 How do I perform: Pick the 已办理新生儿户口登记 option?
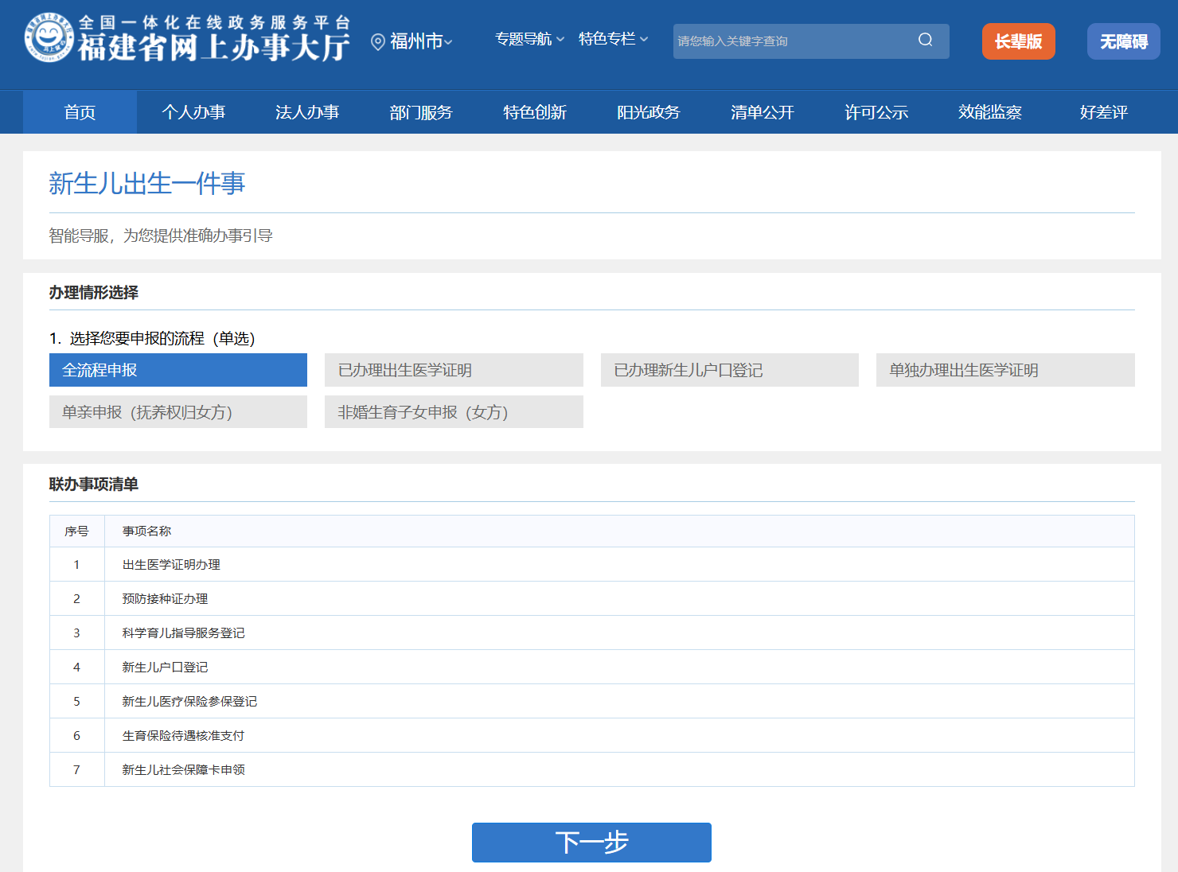[729, 370]
